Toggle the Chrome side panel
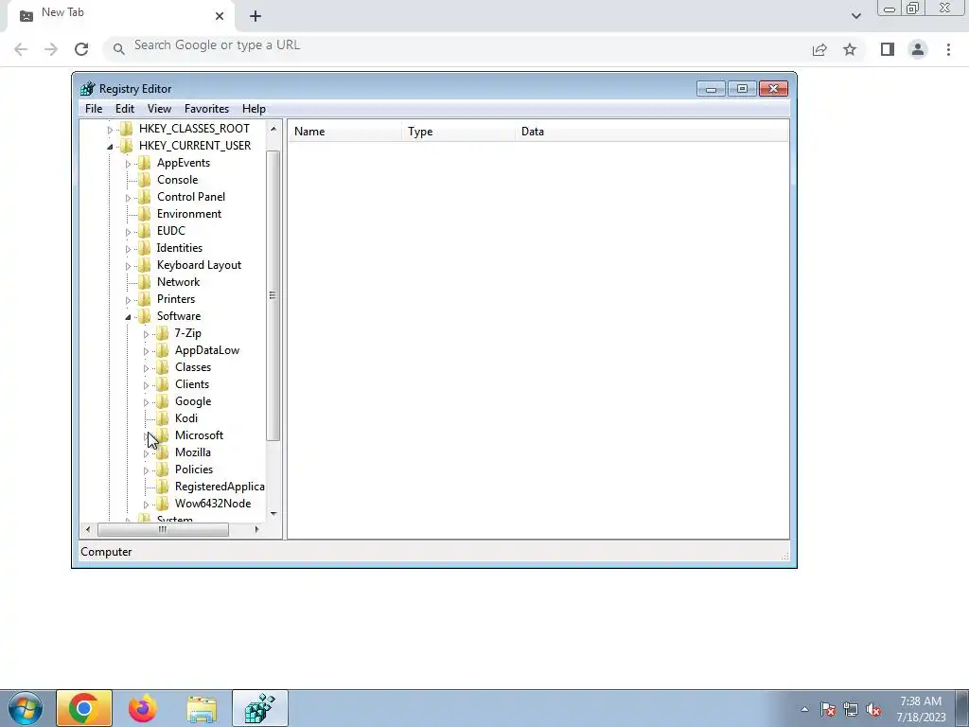Image resolution: width=969 pixels, height=727 pixels. pos(888,49)
